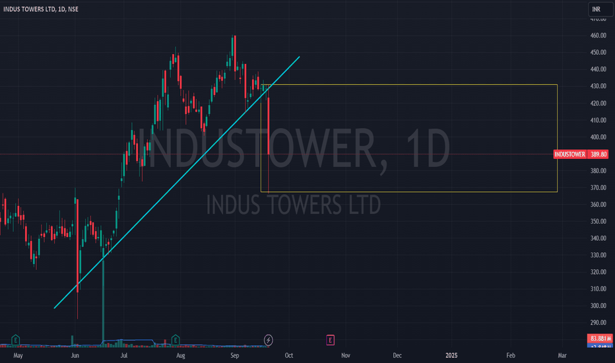
Task: Click the 430.00 price axis label
Action: pyautogui.click(x=598, y=86)
